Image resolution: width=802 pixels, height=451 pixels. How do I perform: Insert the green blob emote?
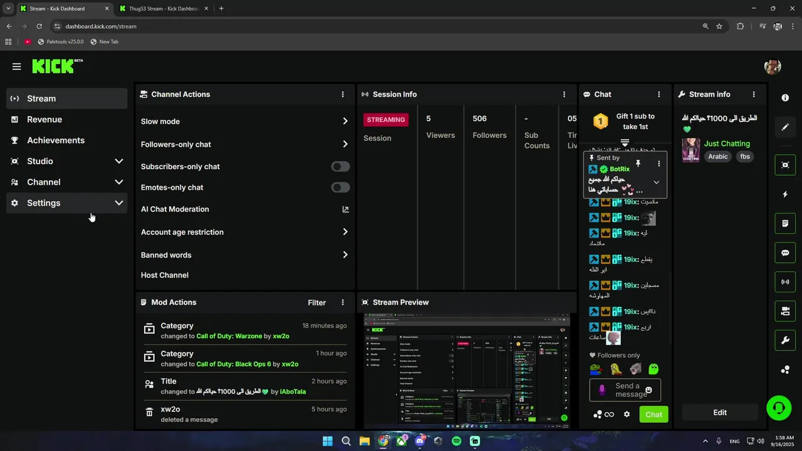tap(654, 369)
